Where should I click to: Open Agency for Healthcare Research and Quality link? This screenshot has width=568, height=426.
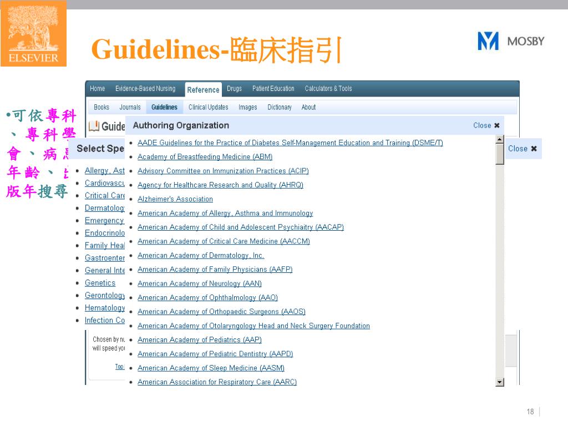click(x=220, y=185)
